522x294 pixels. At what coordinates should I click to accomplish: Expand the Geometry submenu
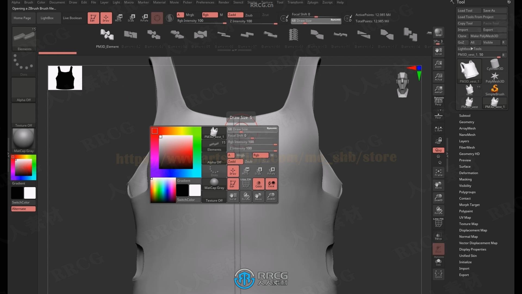pos(467,122)
